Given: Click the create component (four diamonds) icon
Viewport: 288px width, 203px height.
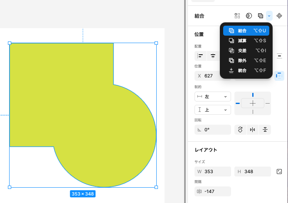Looking at the screenshot, I should tap(279, 16).
